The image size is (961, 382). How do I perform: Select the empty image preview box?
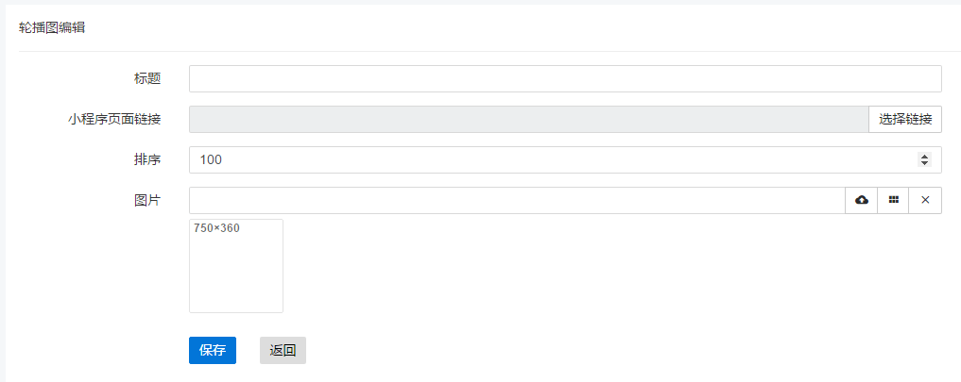236,266
